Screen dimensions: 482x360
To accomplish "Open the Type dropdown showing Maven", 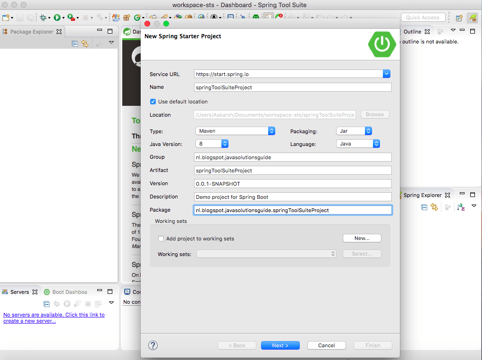I will (x=235, y=131).
